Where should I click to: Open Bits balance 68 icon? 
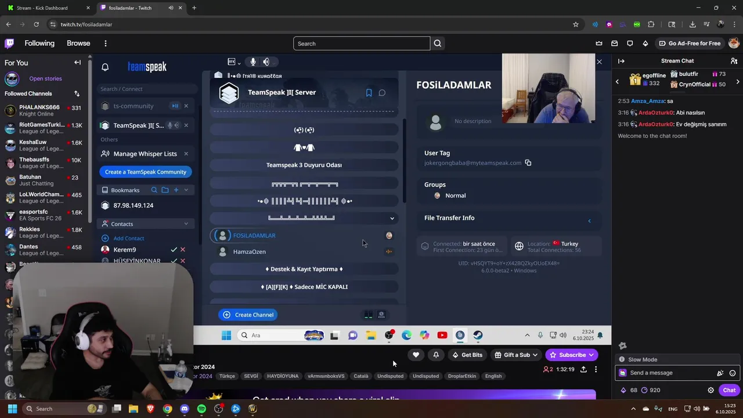tap(629, 390)
